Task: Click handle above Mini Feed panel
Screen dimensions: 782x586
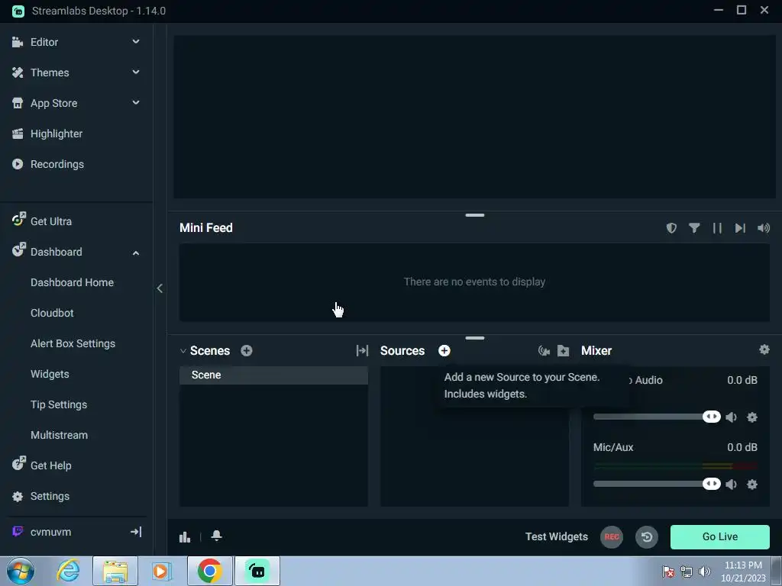Action: coord(475,215)
